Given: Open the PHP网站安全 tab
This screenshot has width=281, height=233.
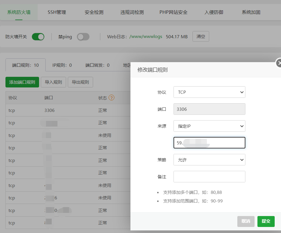Looking at the screenshot, I should coord(173,12).
